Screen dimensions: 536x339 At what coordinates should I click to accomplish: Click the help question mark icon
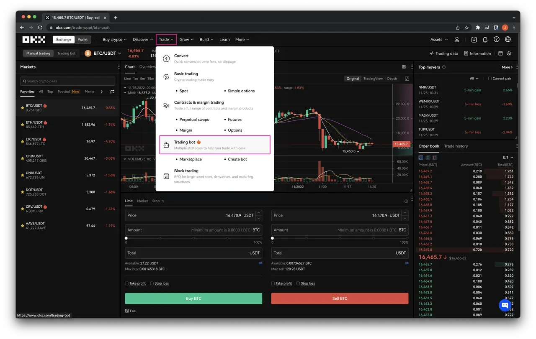(x=496, y=39)
